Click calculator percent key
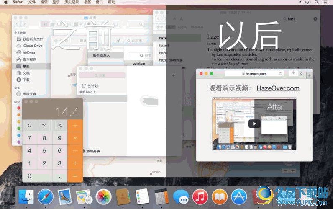 click(60, 126)
